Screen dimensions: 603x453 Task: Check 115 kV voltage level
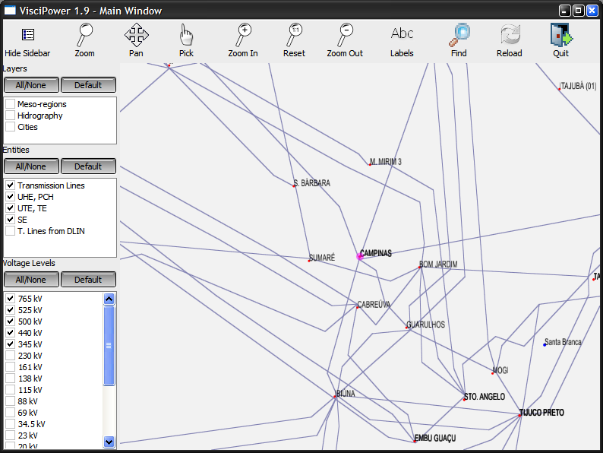(x=11, y=389)
